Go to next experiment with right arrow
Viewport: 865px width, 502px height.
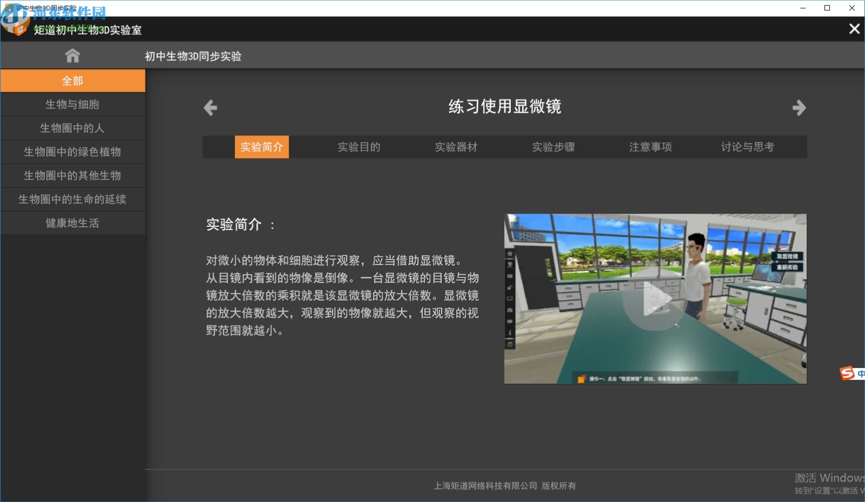pos(799,108)
